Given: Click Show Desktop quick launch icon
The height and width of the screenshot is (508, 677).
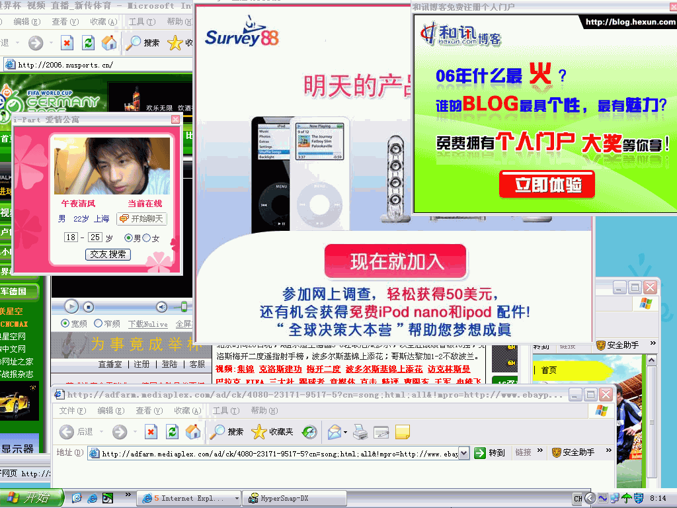Looking at the screenshot, I should pyautogui.click(x=77, y=498).
